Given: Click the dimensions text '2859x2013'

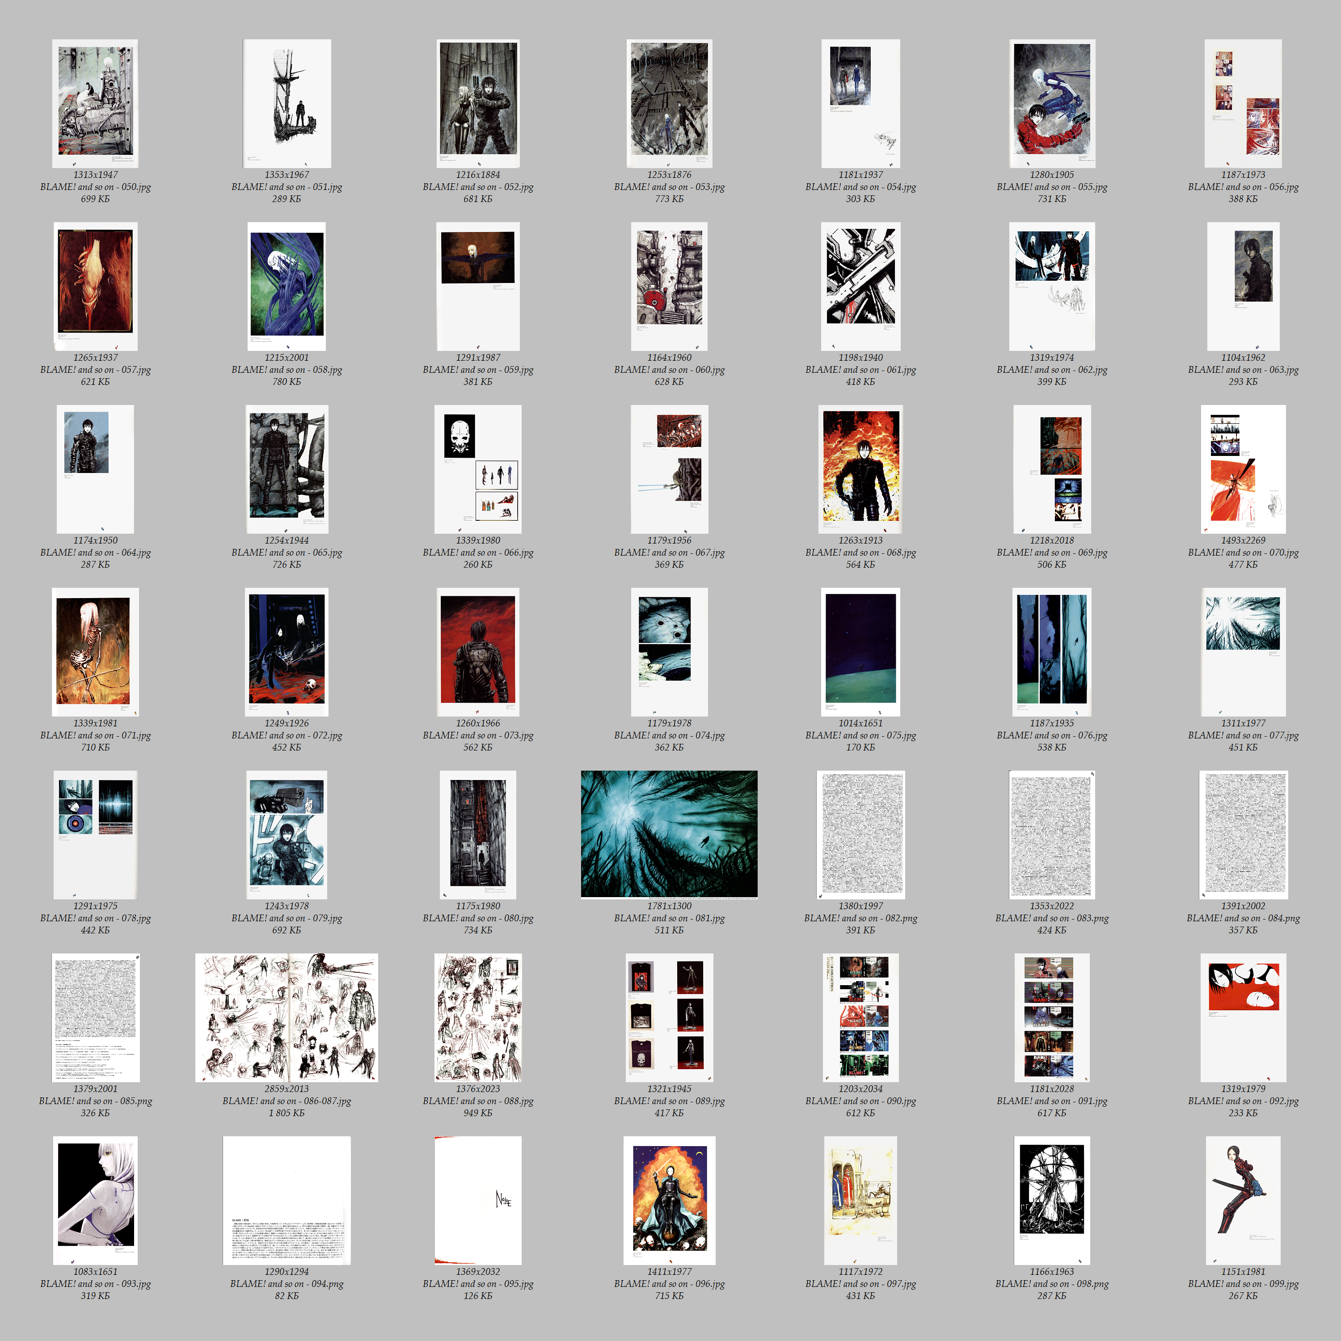Looking at the screenshot, I should [287, 1089].
